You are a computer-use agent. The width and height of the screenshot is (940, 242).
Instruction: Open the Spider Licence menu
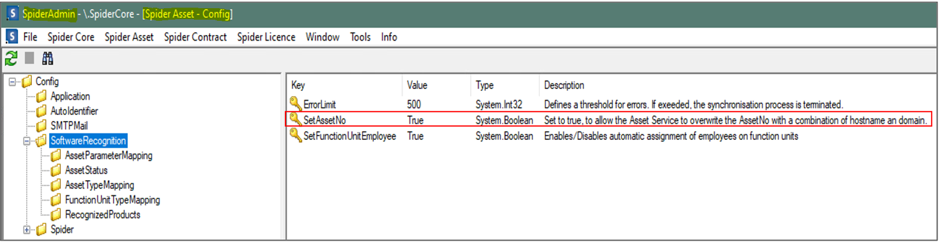pos(266,37)
